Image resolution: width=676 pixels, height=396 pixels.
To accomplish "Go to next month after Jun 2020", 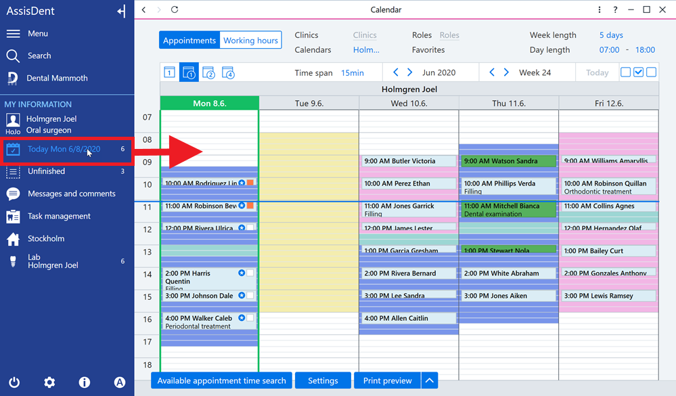I will pyautogui.click(x=410, y=72).
